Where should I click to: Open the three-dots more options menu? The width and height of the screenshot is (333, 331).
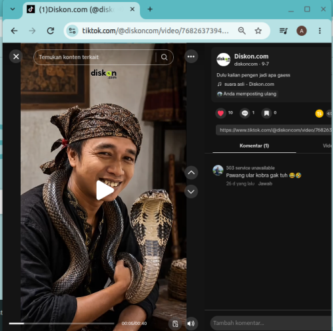[x=191, y=56]
